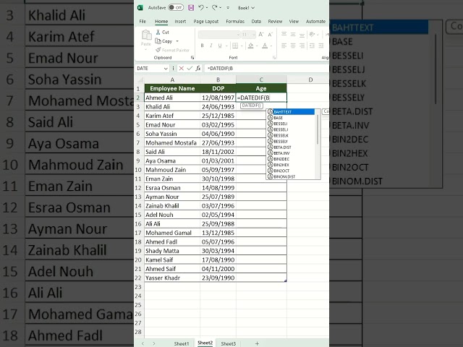Screen dimensions: 463x347
Task: Open the Review ribbon tab
Action: pos(275,21)
